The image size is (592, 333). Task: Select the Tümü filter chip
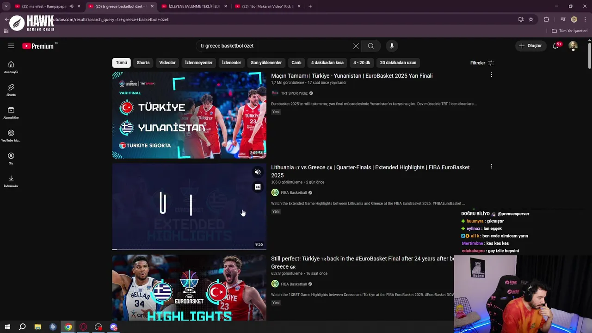coord(121,63)
